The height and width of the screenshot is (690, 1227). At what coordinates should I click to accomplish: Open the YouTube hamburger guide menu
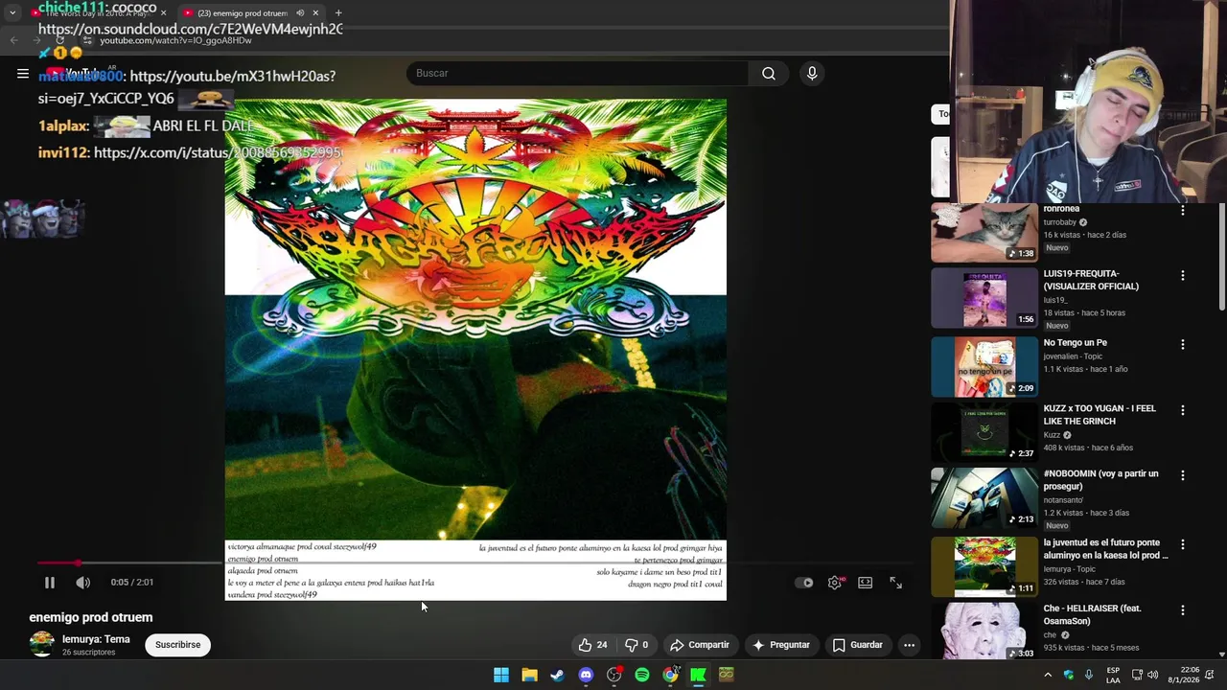23,74
